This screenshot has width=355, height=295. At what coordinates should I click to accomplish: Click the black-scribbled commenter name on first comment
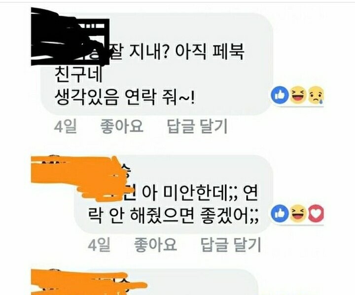(70, 37)
